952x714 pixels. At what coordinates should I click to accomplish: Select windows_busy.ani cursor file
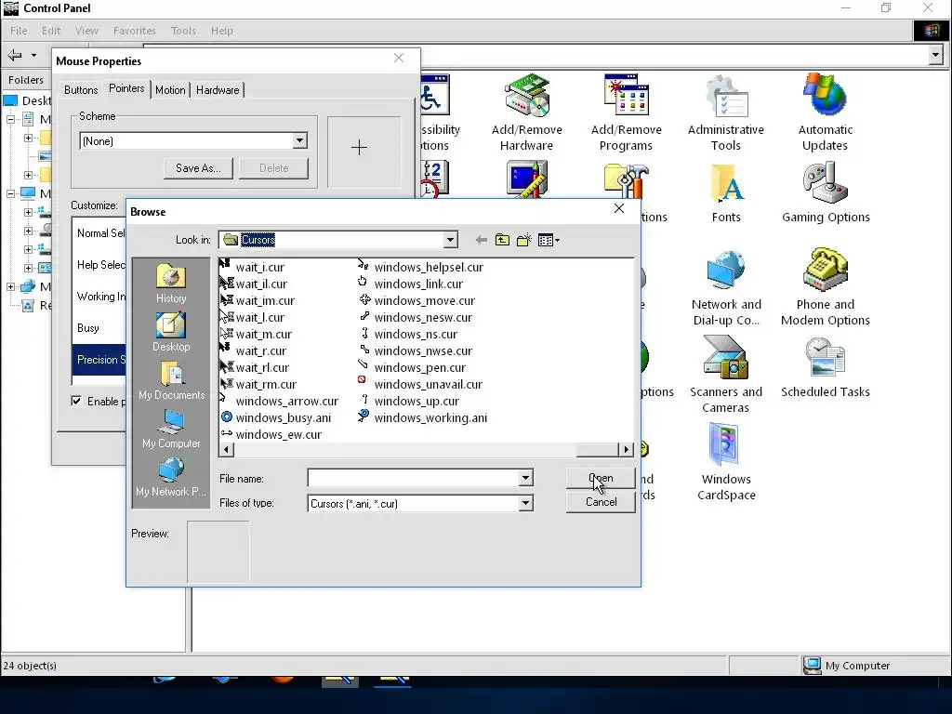(x=276, y=417)
